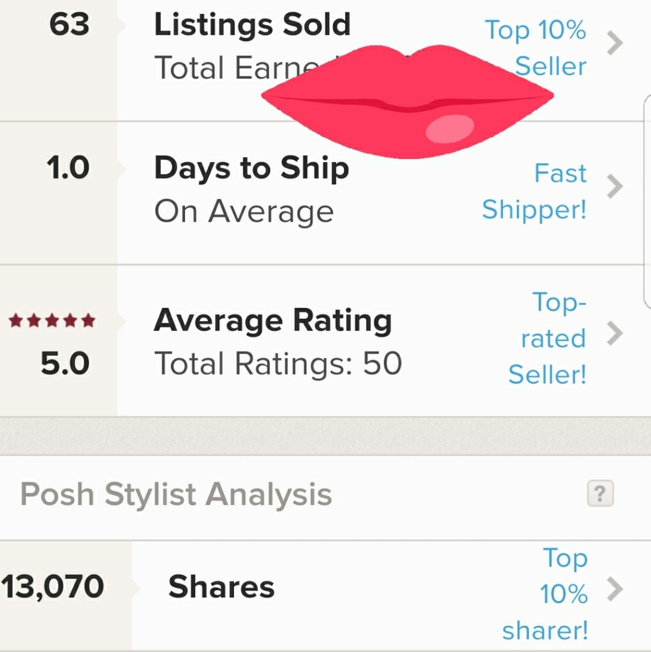Expand the Shares row chevron
The height and width of the screenshot is (652, 651).
click(614, 590)
